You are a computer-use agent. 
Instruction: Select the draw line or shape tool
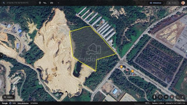click(45, 3)
